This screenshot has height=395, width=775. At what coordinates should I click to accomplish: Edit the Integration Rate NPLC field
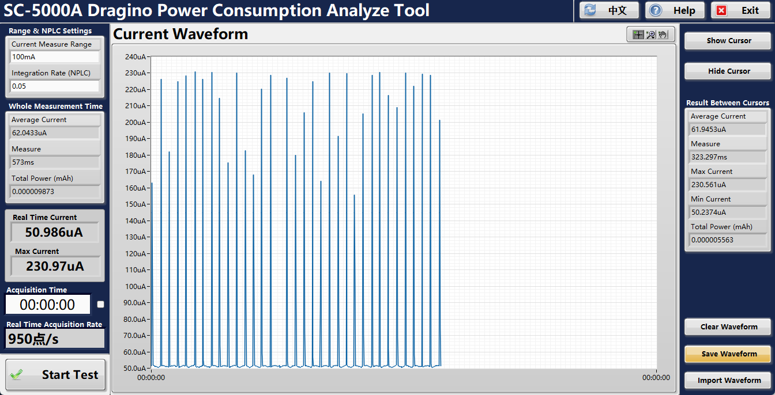(x=55, y=86)
